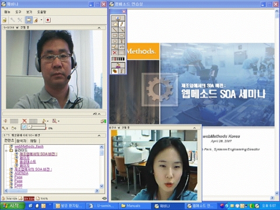Switch to the 컨텐츠 tab
This screenshot has height=210, width=280.
tap(9, 141)
